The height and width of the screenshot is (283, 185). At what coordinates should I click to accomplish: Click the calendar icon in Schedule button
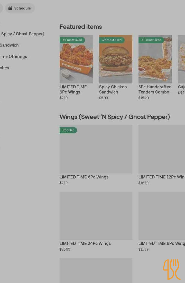[x=10, y=8]
